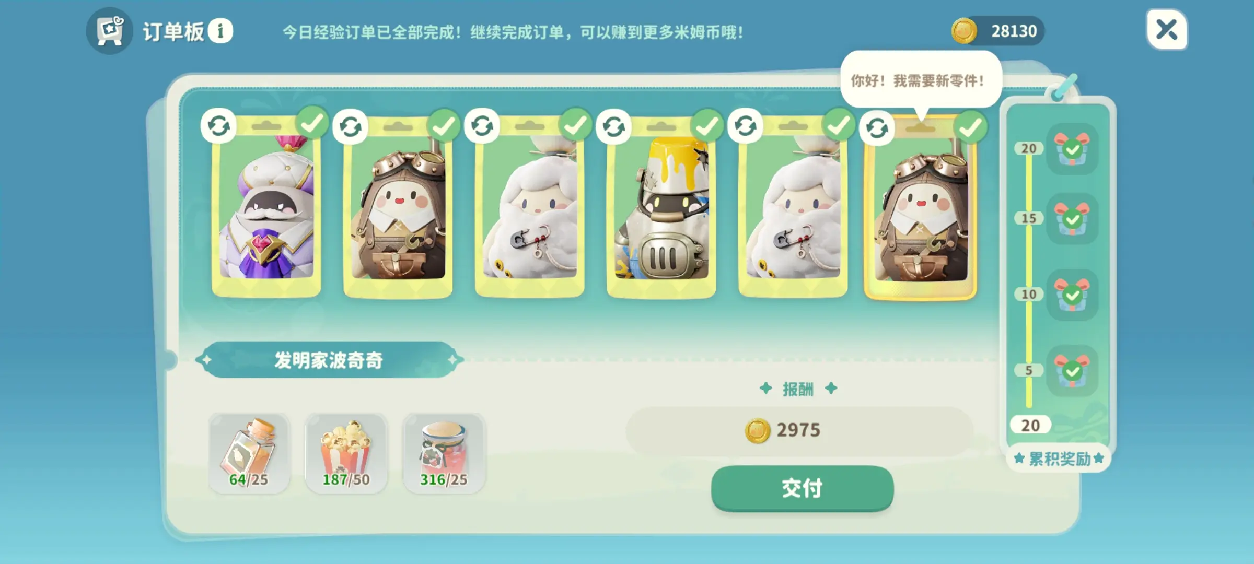Click checkmark on the mustache chef card
The width and height of the screenshot is (1254, 564).
click(x=312, y=123)
